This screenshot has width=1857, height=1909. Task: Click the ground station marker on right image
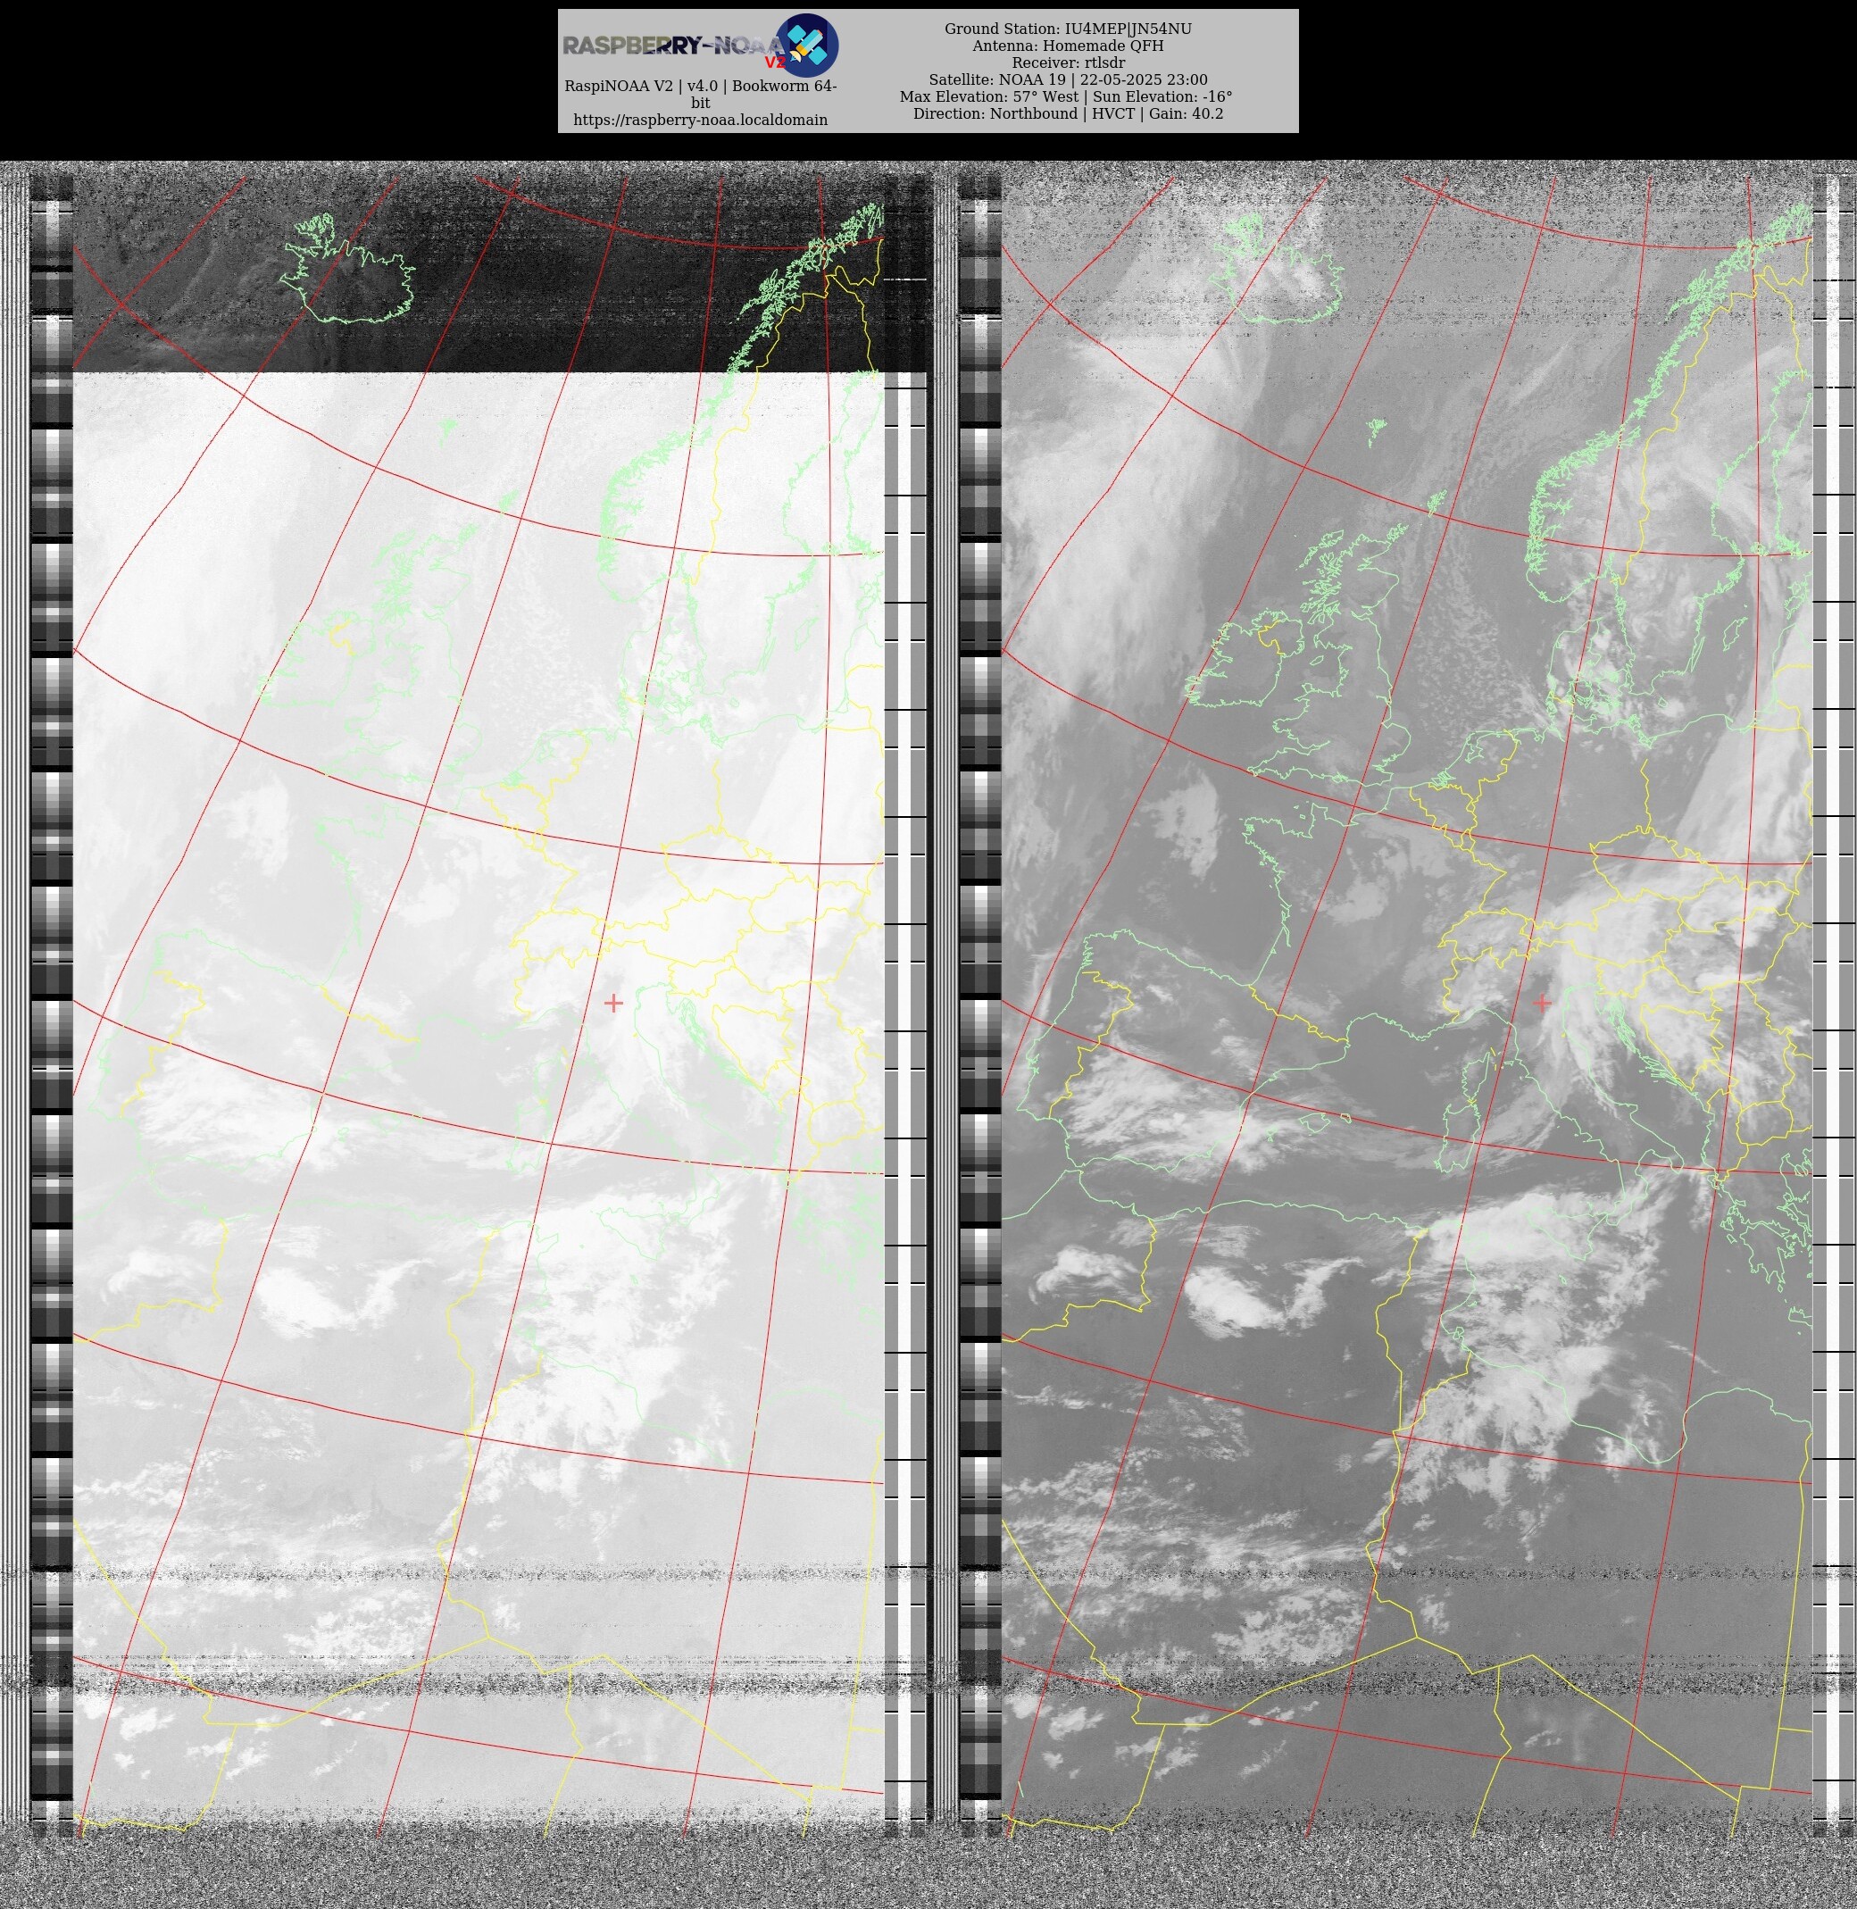pos(1542,1003)
